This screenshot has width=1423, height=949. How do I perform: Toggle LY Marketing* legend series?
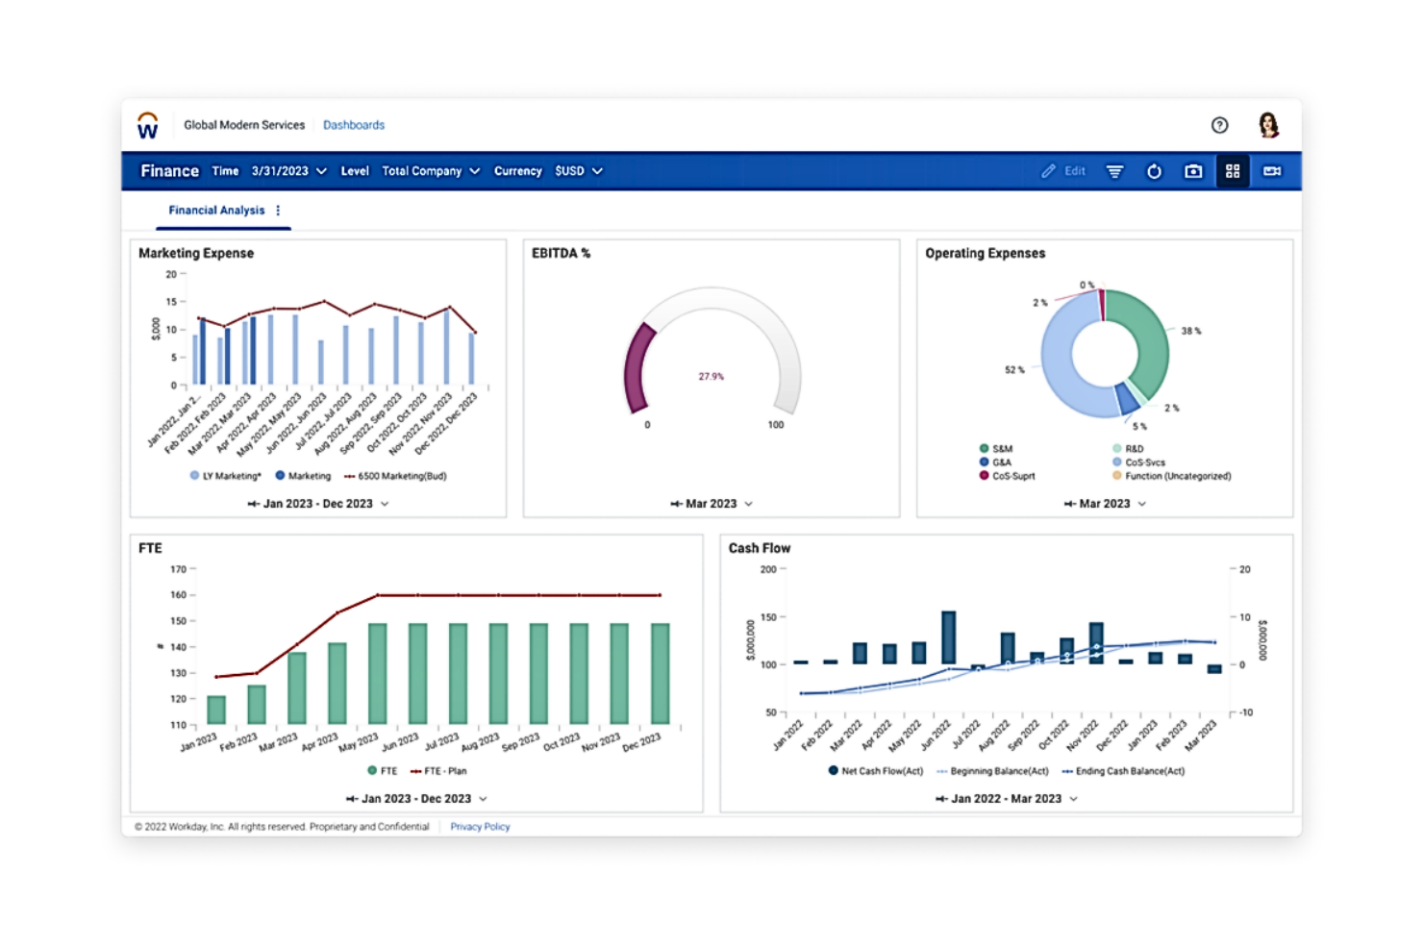tap(226, 476)
